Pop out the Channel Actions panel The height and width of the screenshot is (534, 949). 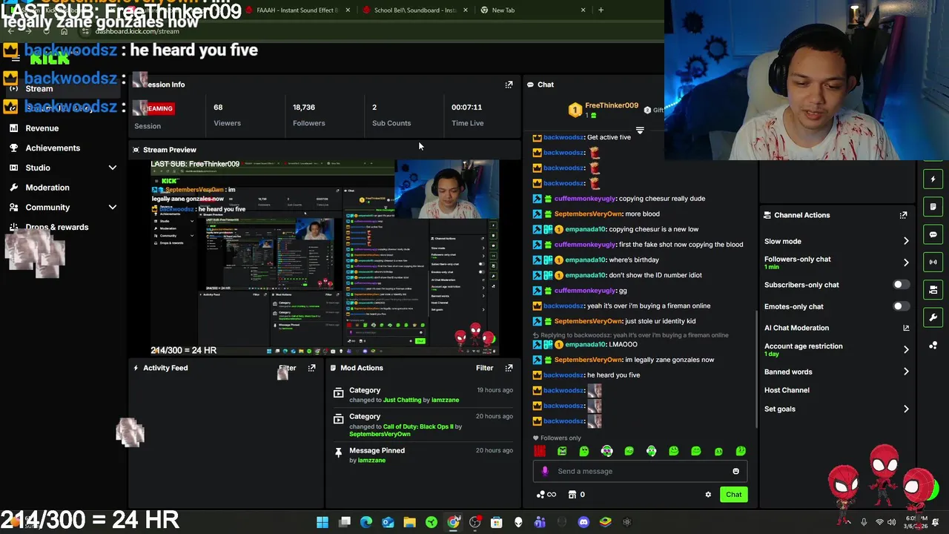(x=903, y=215)
